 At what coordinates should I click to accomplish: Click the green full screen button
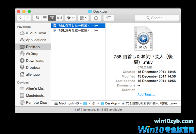click(x=29, y=11)
